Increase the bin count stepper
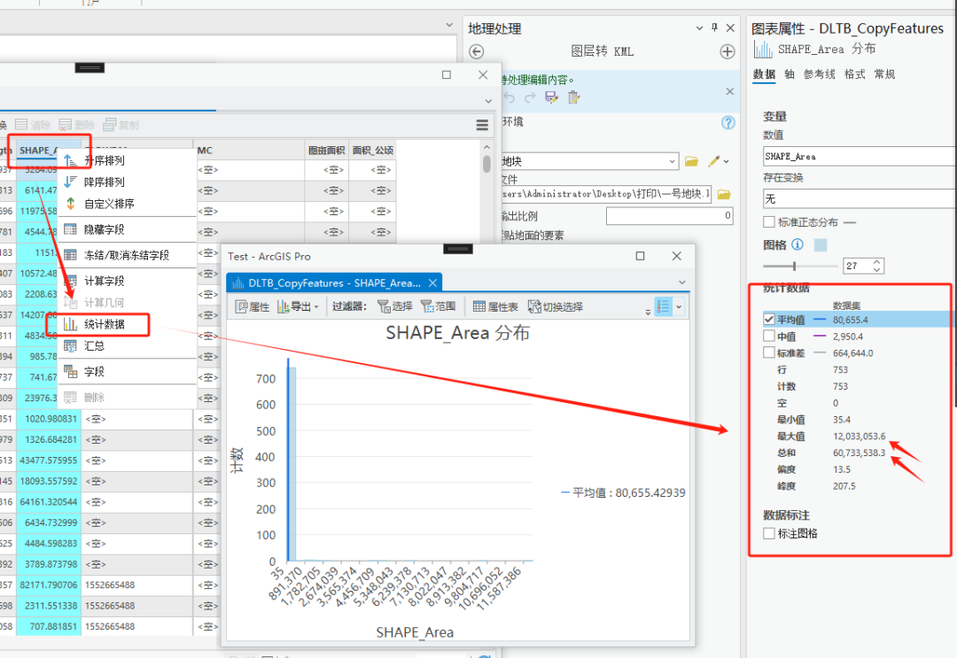 point(877,262)
